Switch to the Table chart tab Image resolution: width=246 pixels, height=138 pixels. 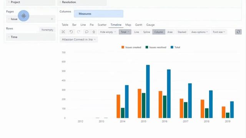(65, 25)
